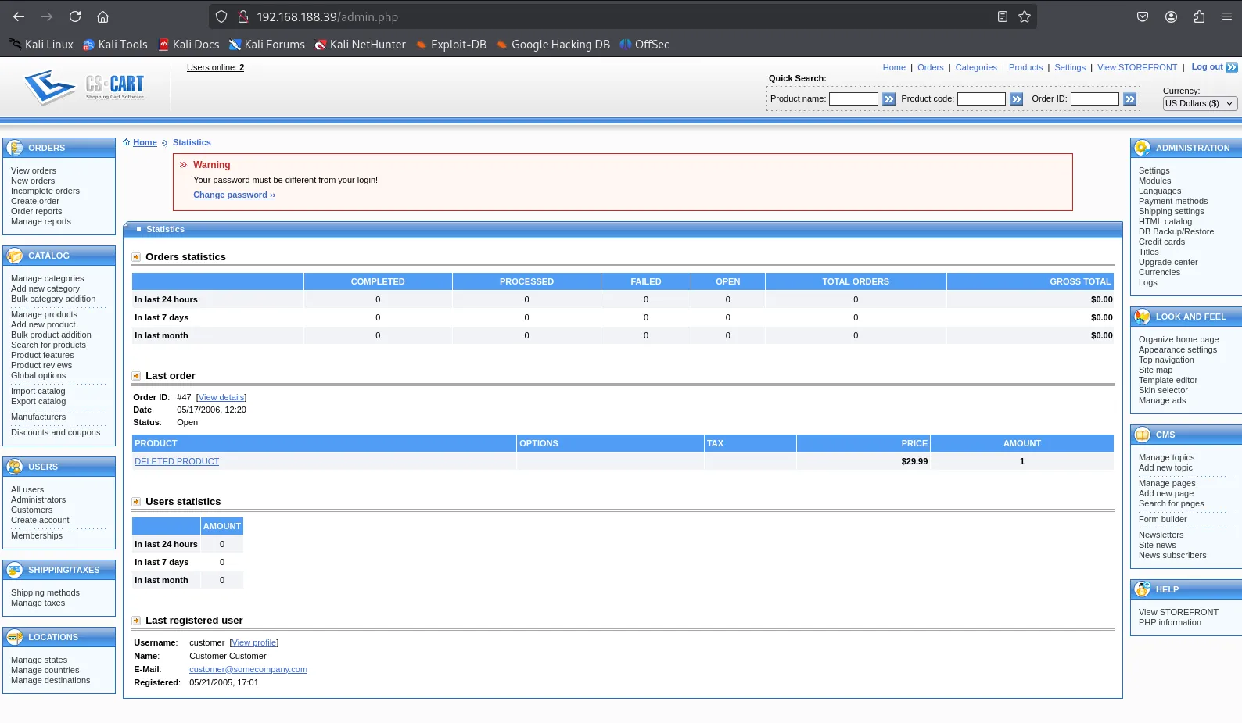The image size is (1242, 723).
Task: Click the Change password link
Action: [x=234, y=195]
